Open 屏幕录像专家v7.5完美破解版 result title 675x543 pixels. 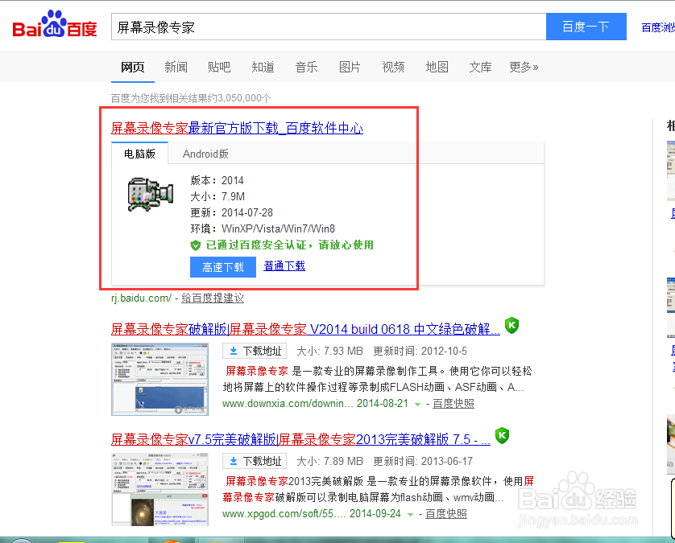pyautogui.click(x=300, y=439)
